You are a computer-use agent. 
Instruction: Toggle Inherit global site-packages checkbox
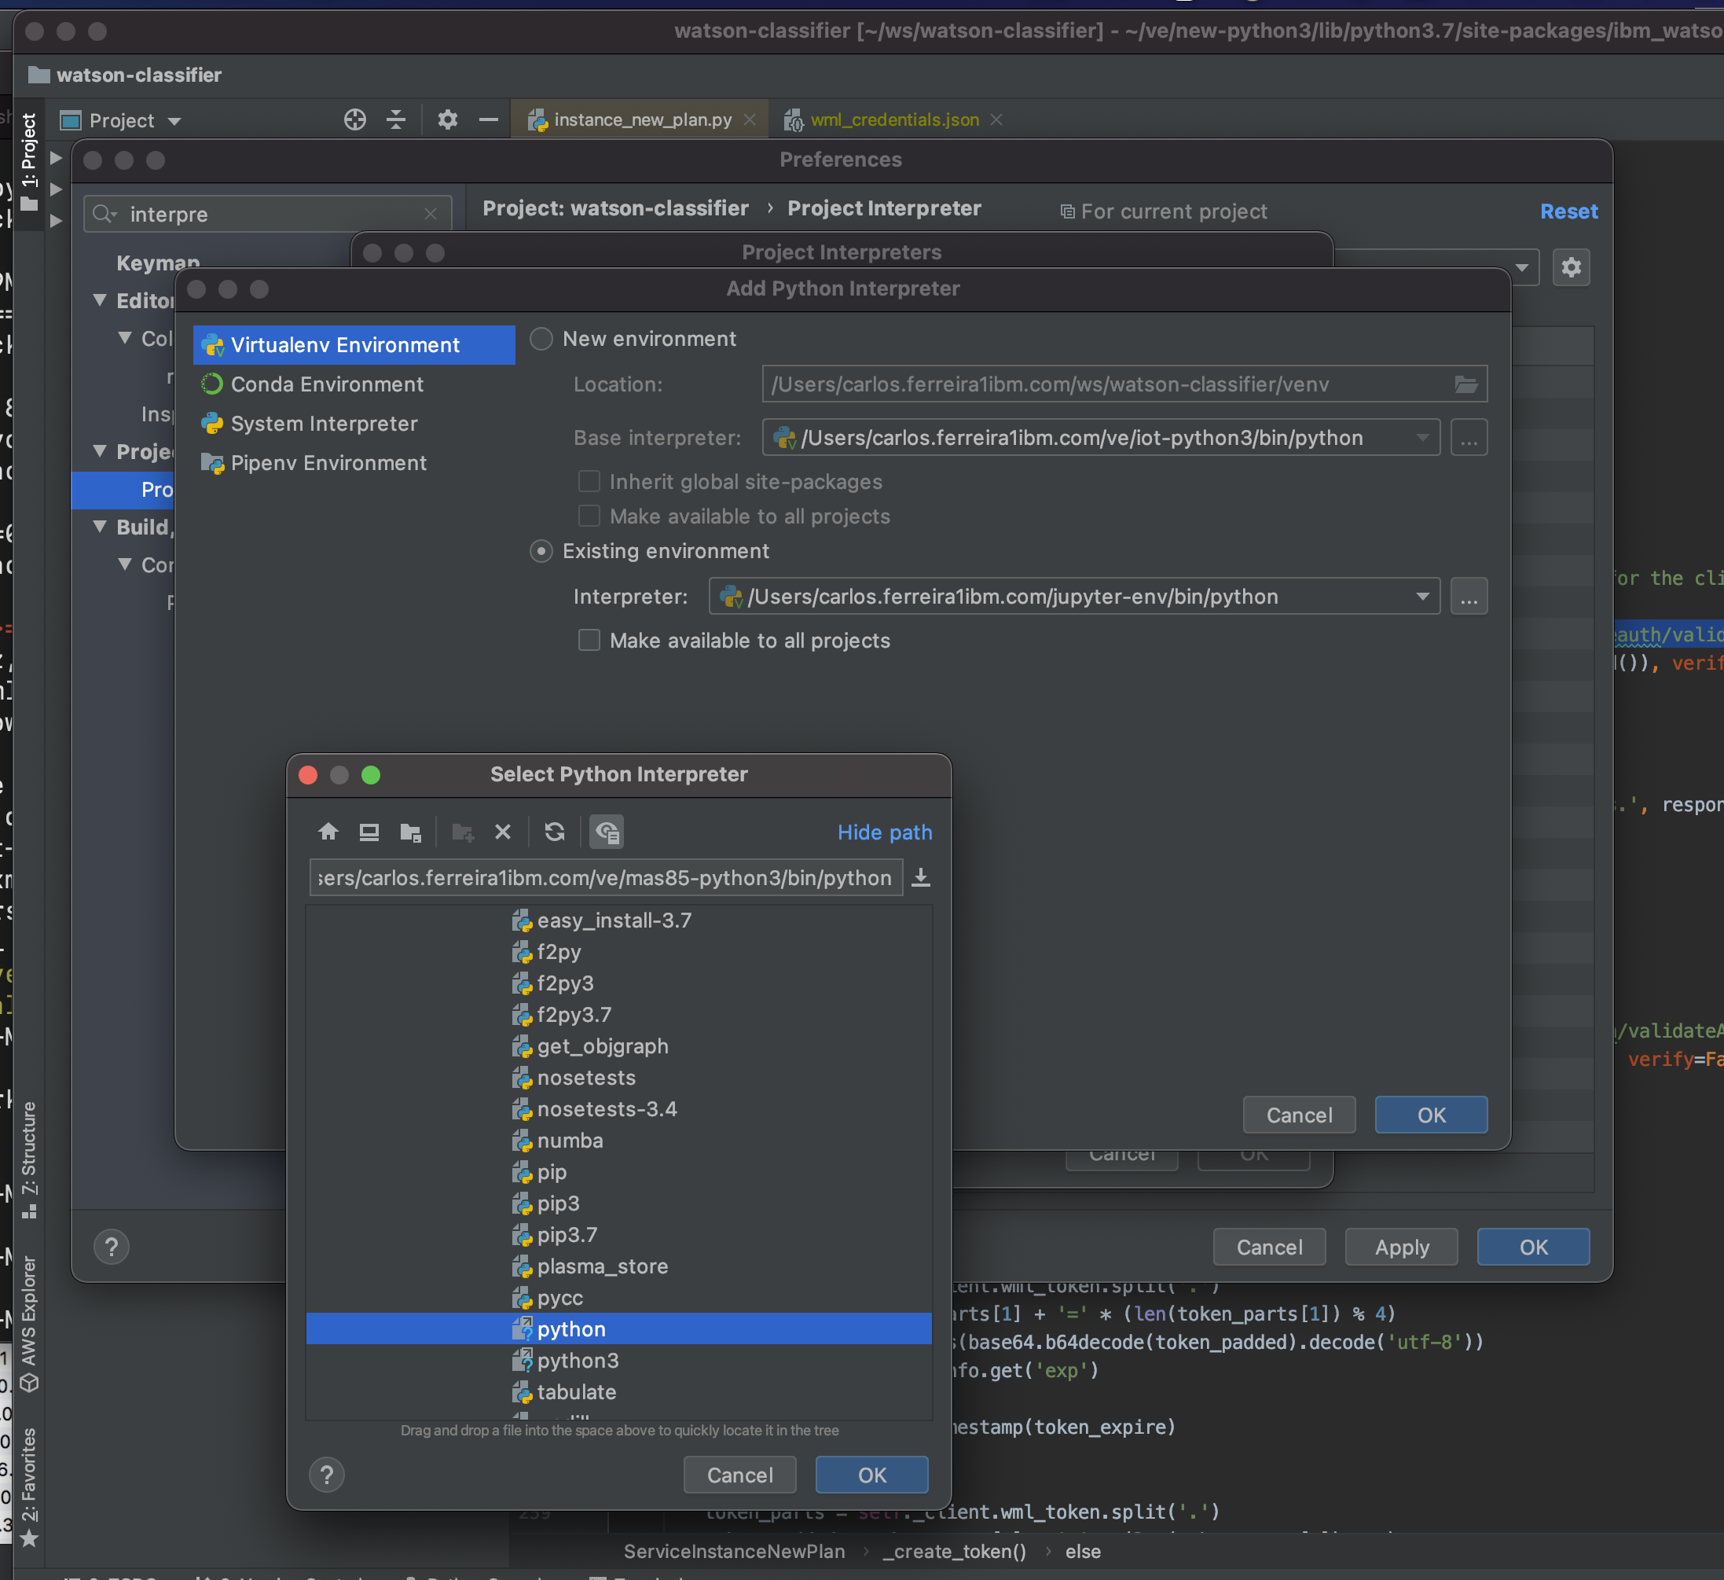pos(589,482)
